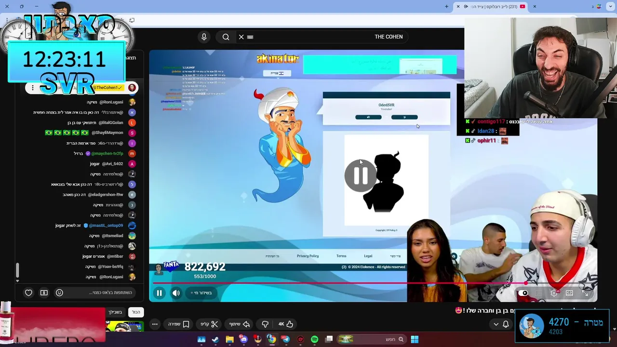Pause the video from player controls bar

click(159, 293)
